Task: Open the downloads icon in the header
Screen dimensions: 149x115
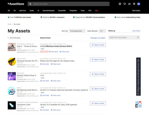Action: pyautogui.click(x=120, y=4)
